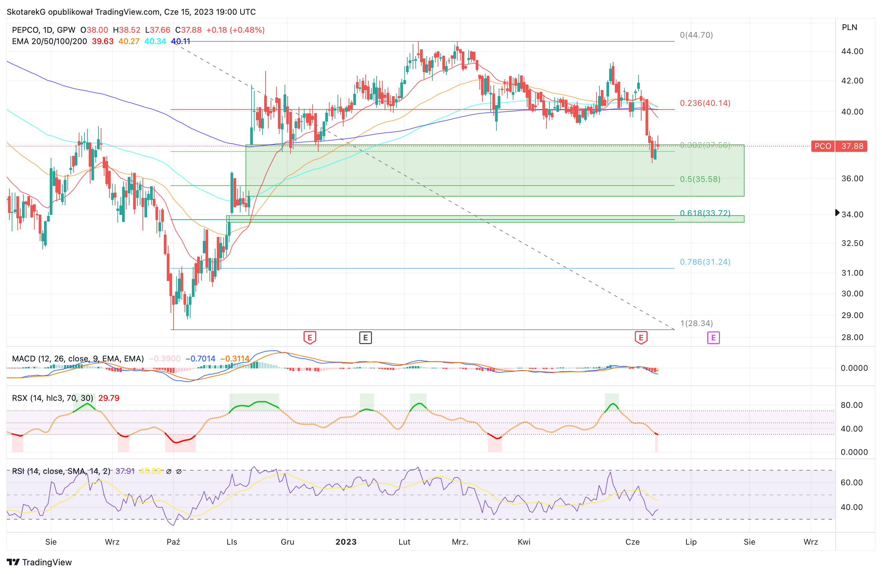
Task: Click the 0.5(35.58) Fibonacci level label
Action: click(700, 179)
